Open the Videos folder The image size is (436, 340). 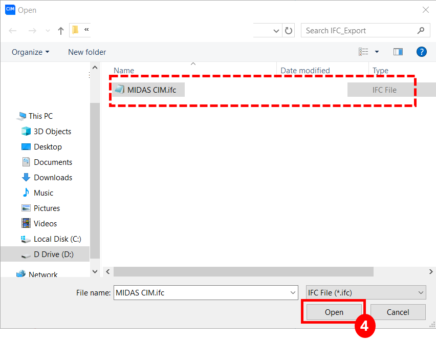point(46,223)
